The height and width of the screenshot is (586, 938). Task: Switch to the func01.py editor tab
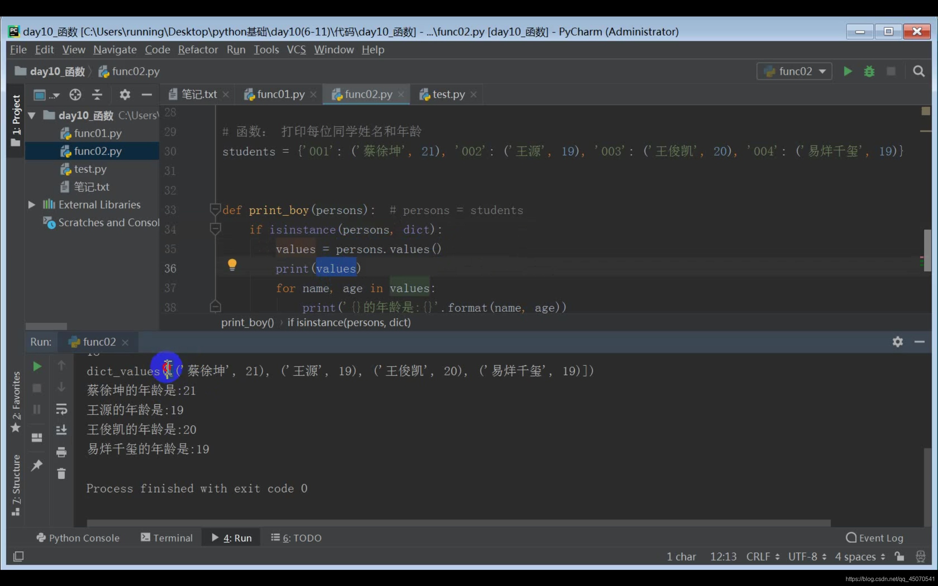pos(280,94)
